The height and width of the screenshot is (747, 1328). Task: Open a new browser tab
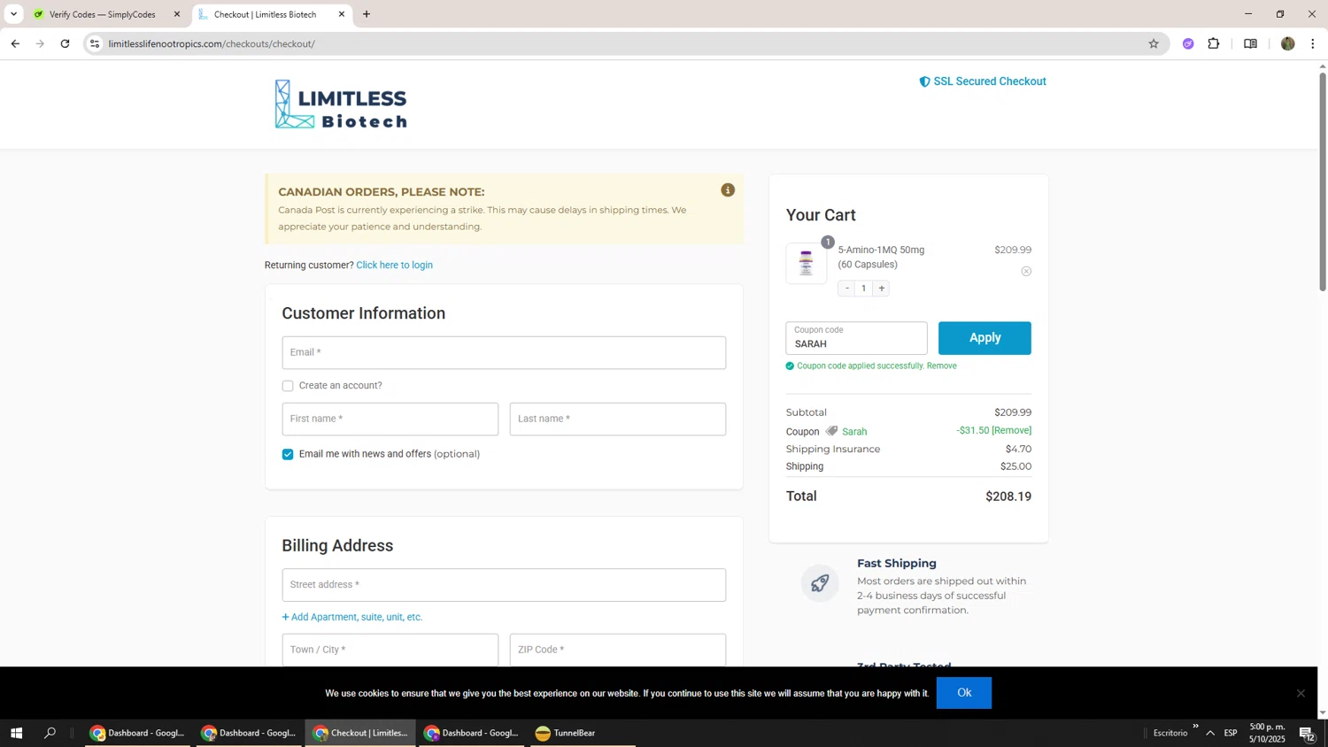click(x=367, y=14)
